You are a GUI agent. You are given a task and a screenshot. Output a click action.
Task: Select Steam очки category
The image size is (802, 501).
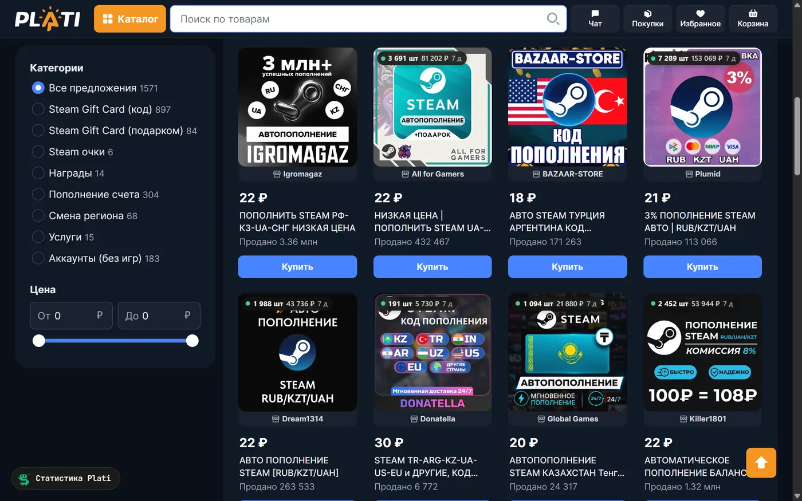click(x=38, y=152)
